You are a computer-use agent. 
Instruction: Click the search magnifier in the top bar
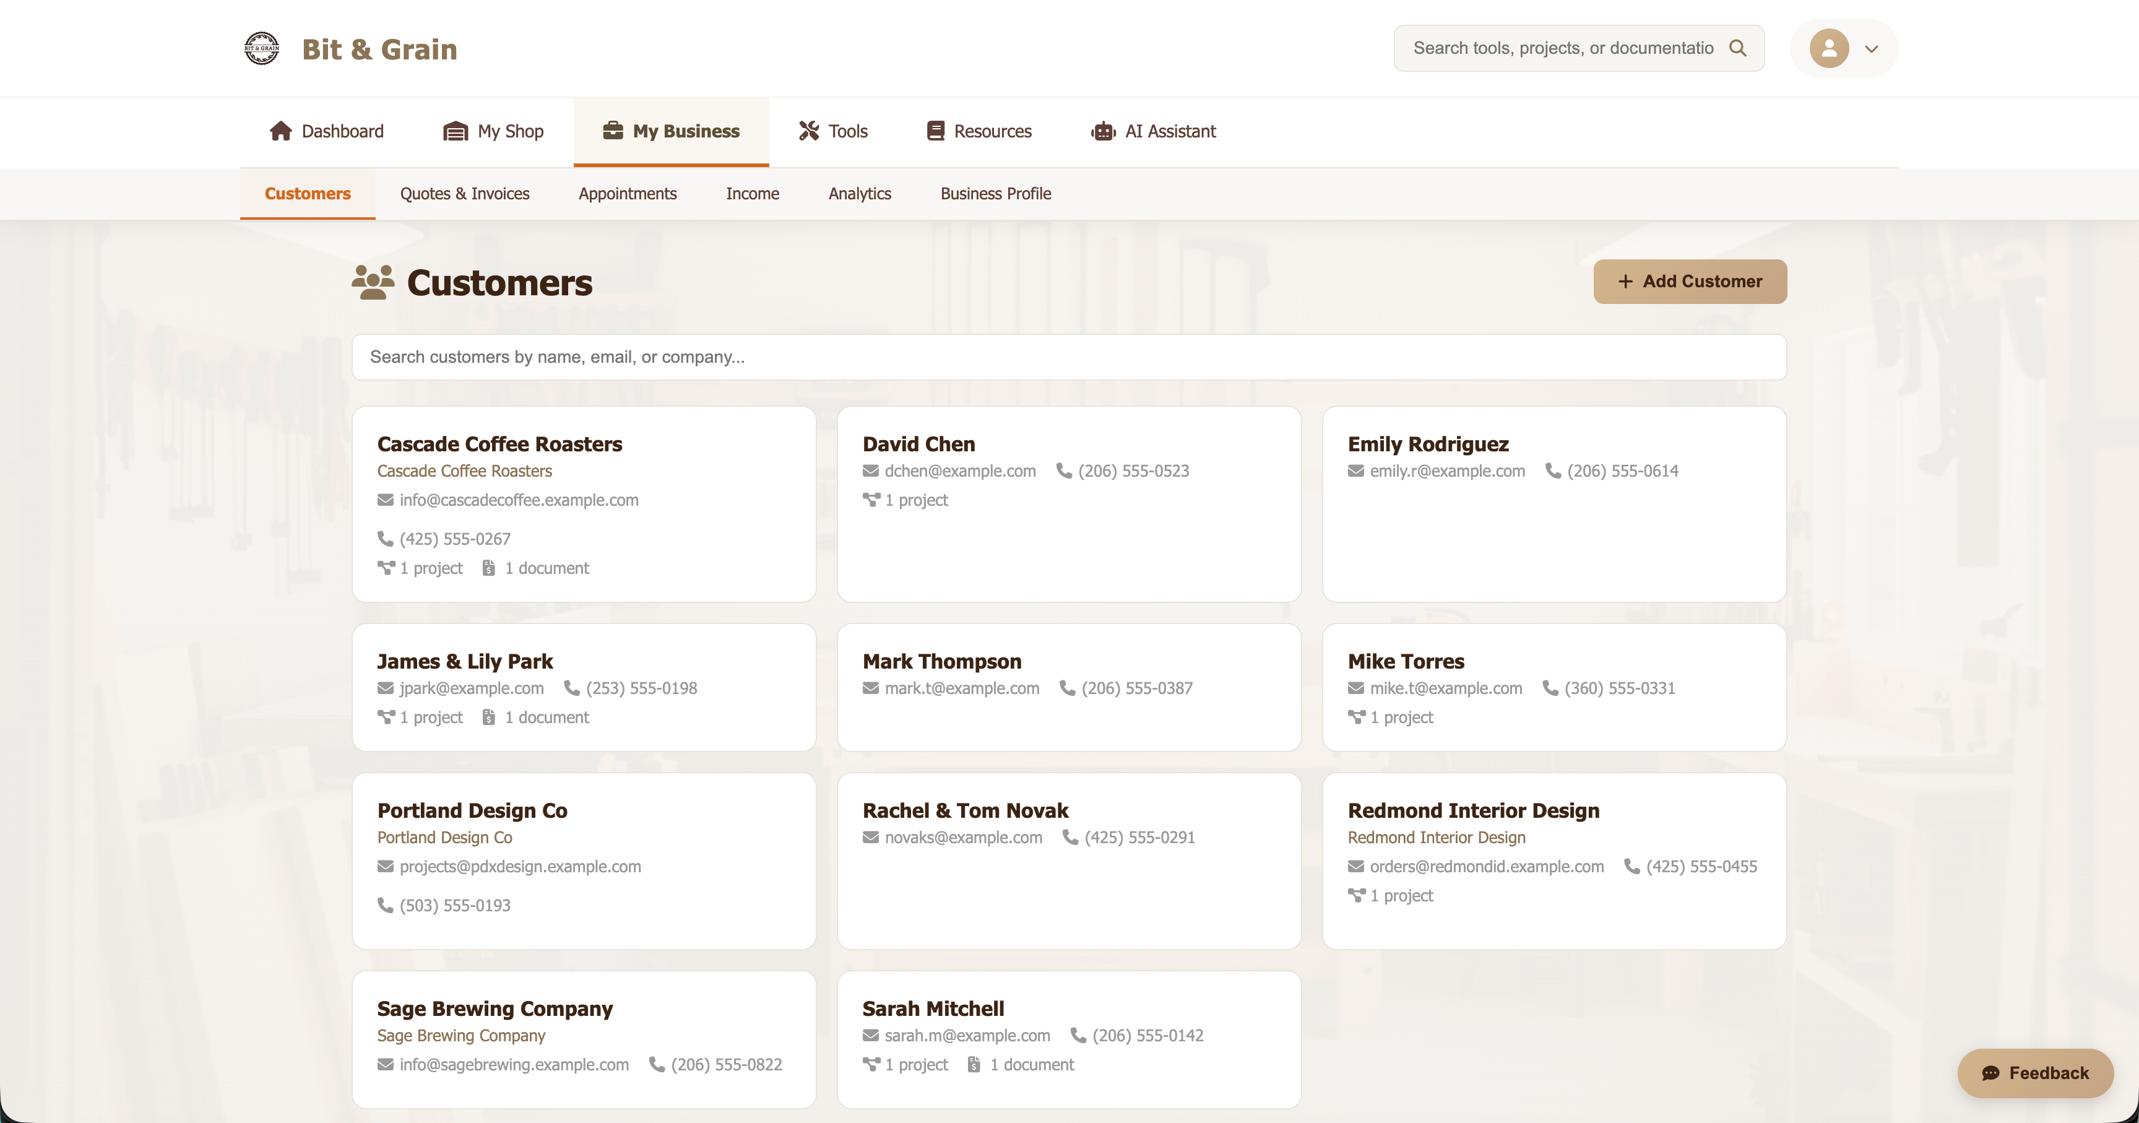click(1739, 48)
